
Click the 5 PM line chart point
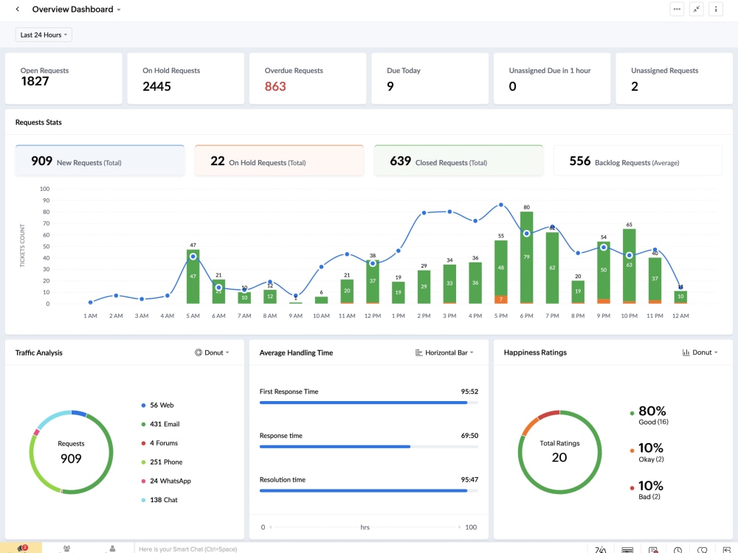501,205
